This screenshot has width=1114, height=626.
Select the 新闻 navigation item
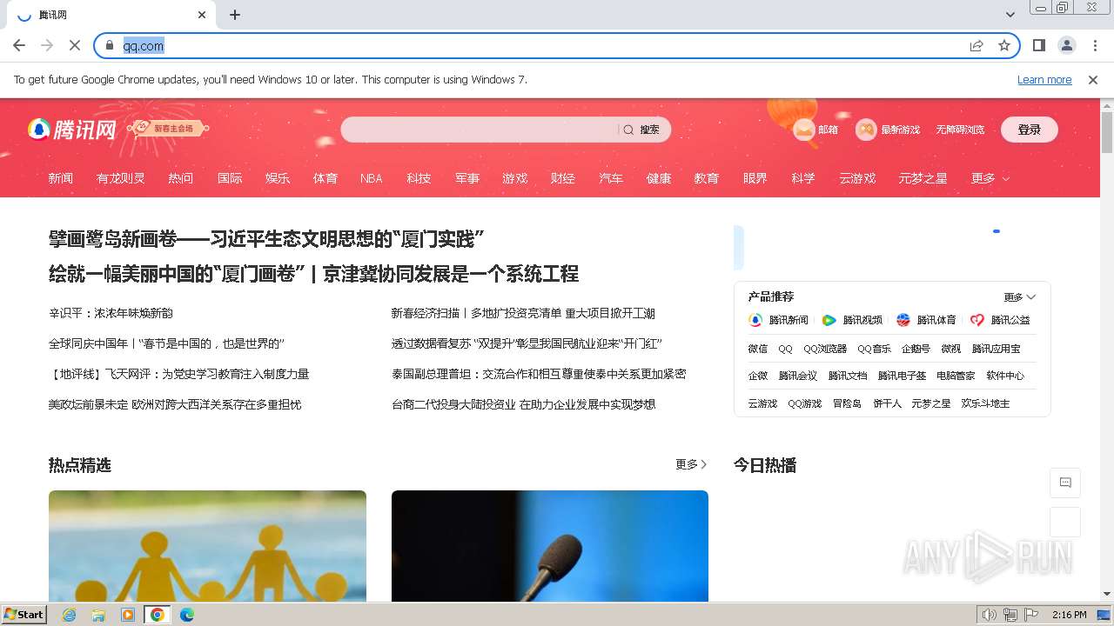coord(61,178)
